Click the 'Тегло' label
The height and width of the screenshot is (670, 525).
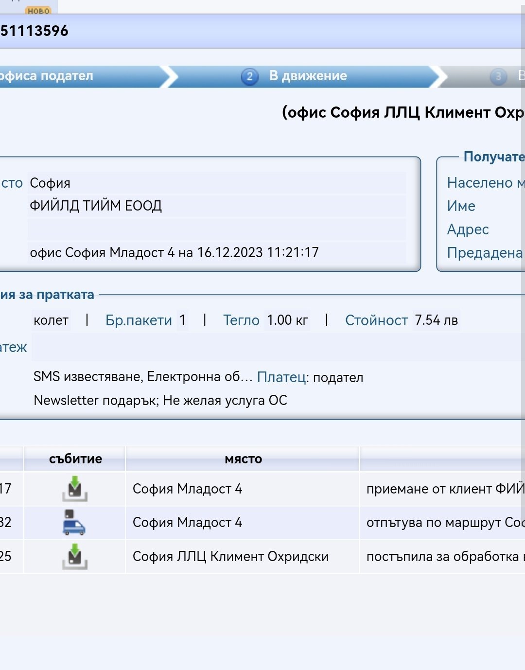(241, 320)
